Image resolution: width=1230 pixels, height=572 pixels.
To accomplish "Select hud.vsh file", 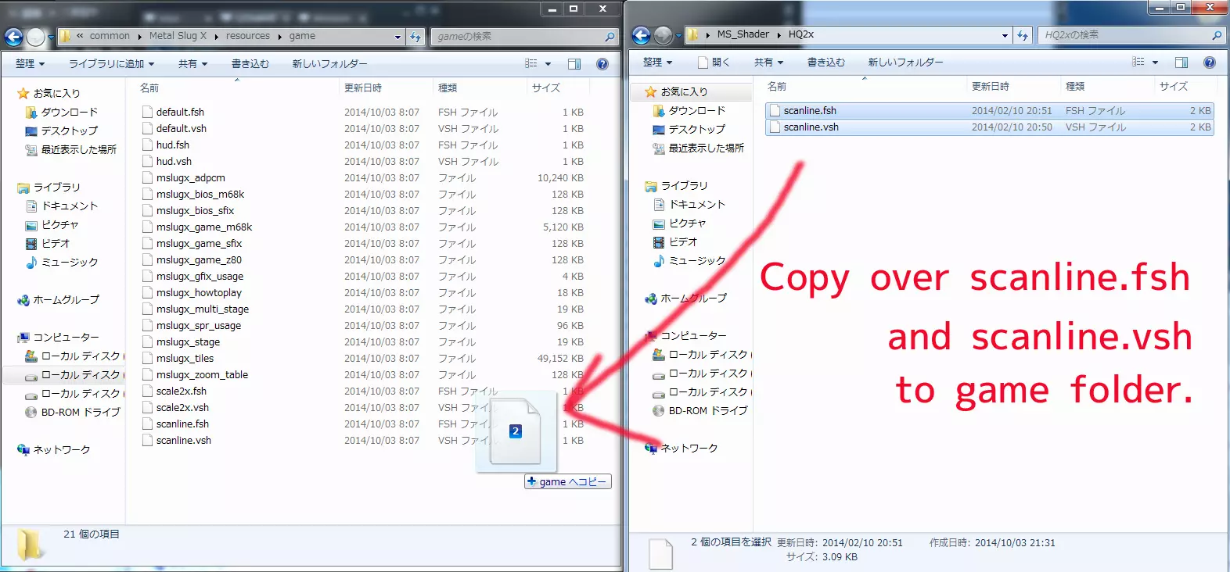I will click(174, 162).
